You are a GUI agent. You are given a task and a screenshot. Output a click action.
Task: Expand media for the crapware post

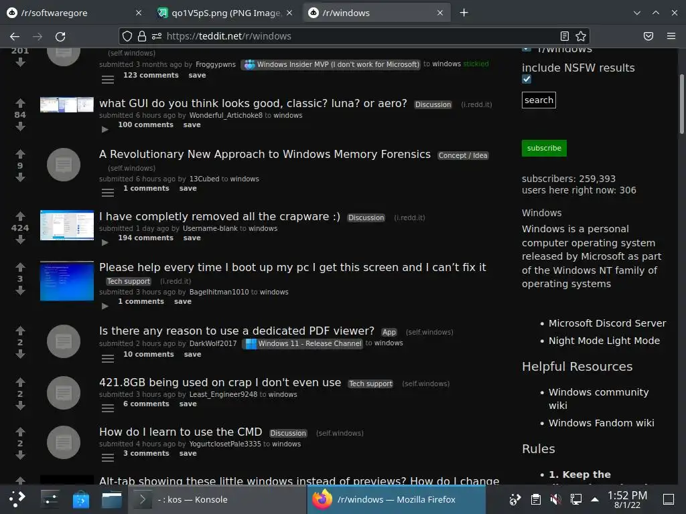[105, 242]
